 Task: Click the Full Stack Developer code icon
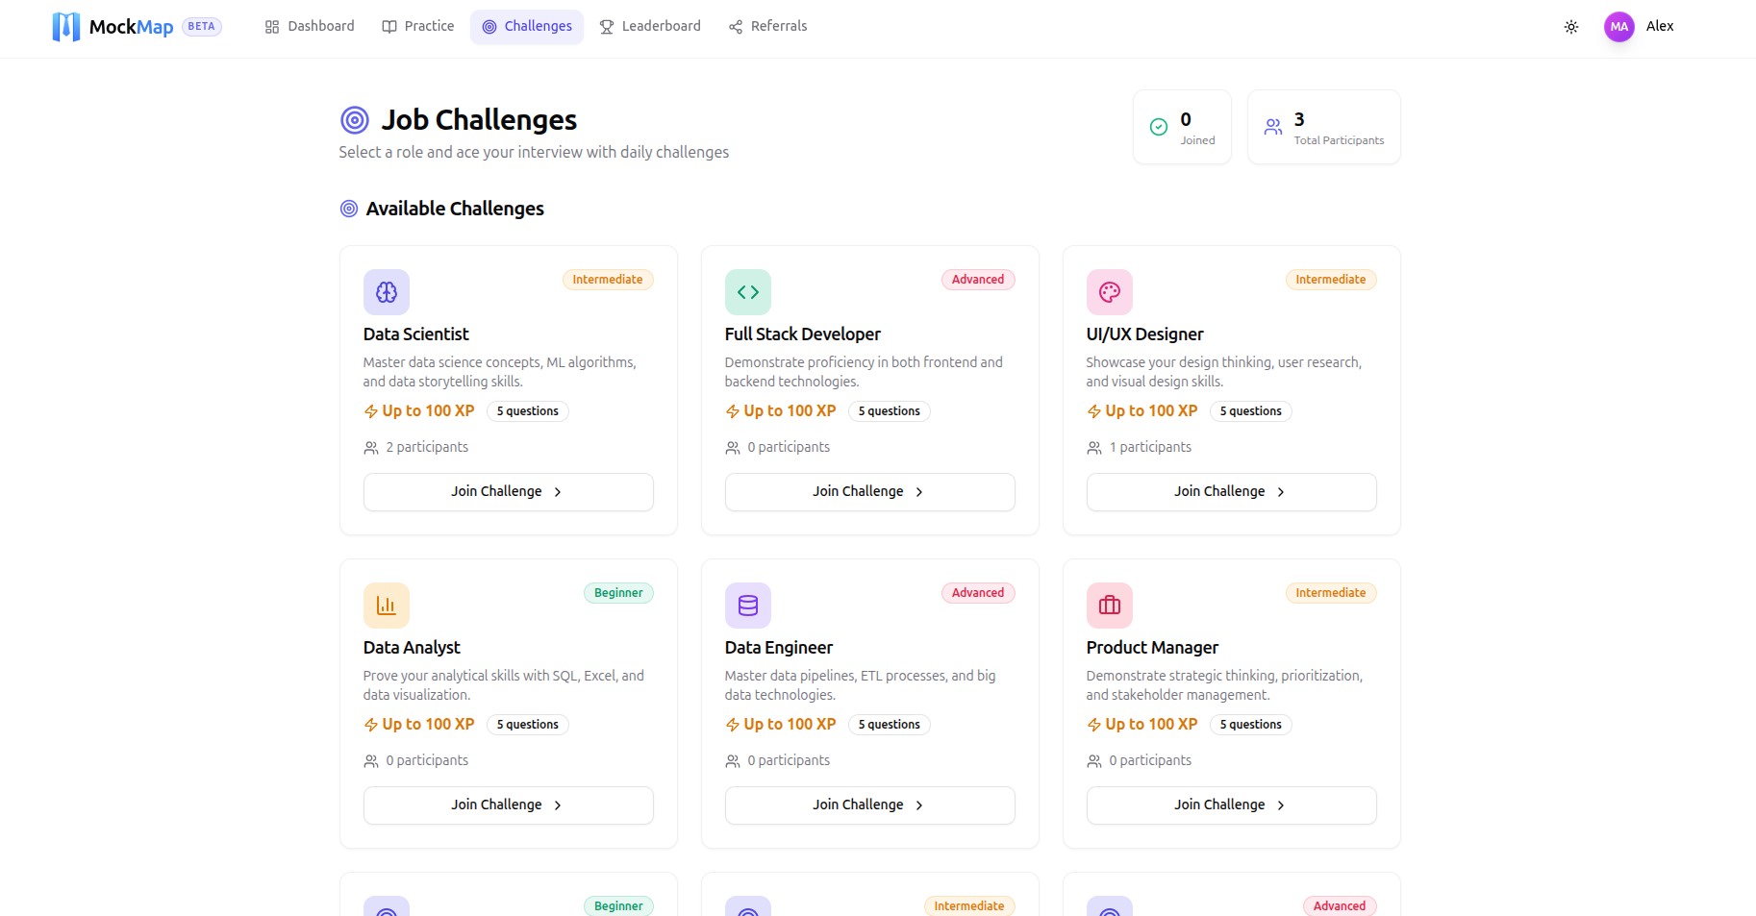[748, 292]
